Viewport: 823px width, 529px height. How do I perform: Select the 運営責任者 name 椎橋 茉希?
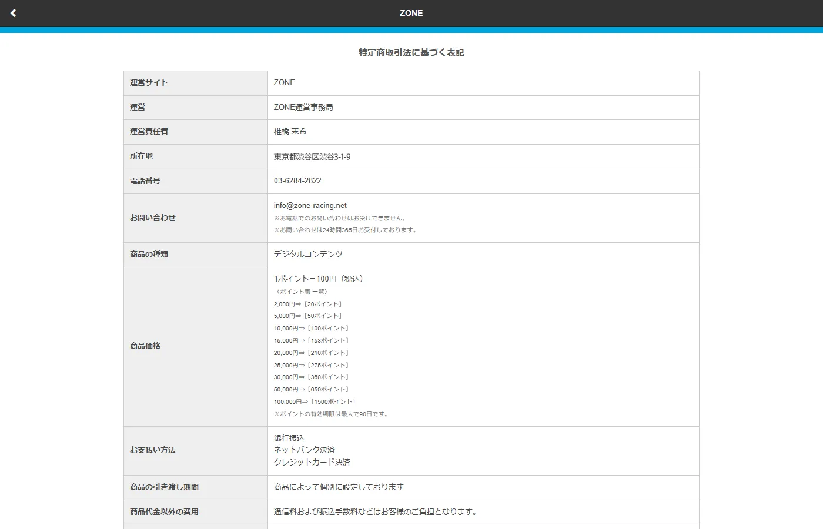coord(290,131)
